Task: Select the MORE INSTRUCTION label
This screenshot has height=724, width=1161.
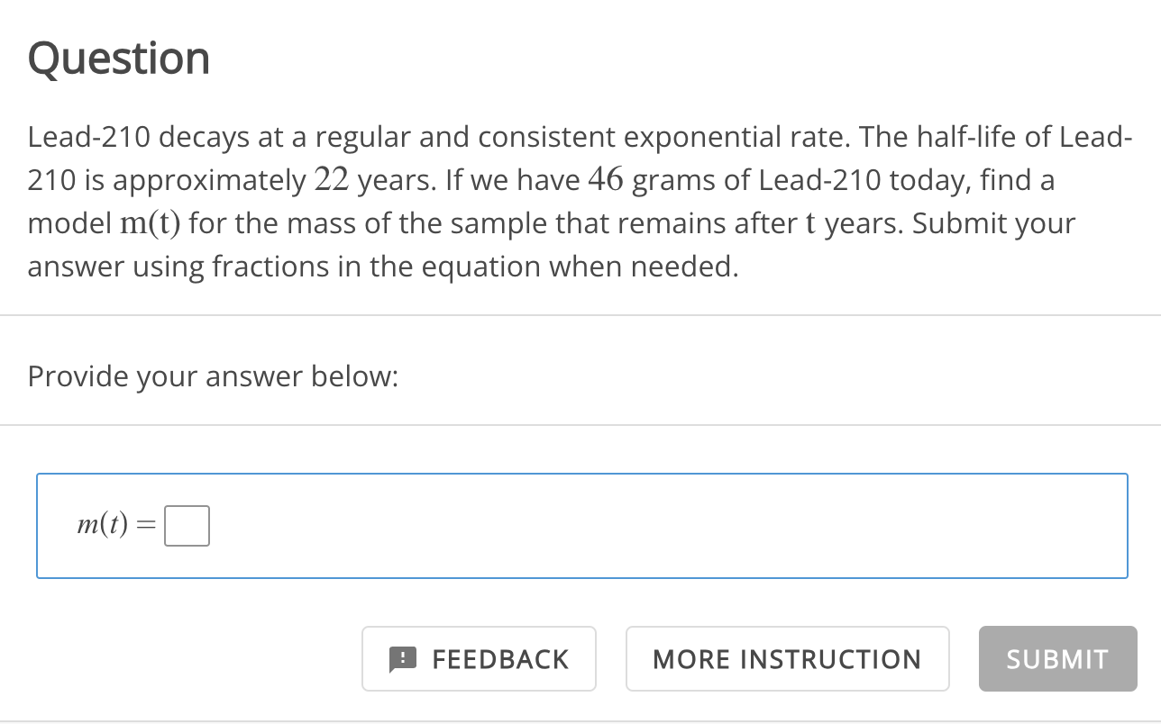Action: 787,658
